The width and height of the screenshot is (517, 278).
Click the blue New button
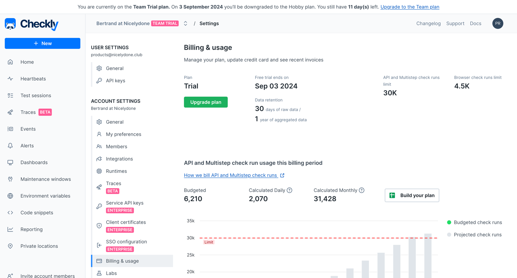click(42, 43)
